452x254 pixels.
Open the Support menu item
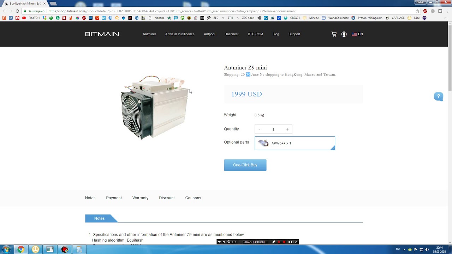point(294,34)
